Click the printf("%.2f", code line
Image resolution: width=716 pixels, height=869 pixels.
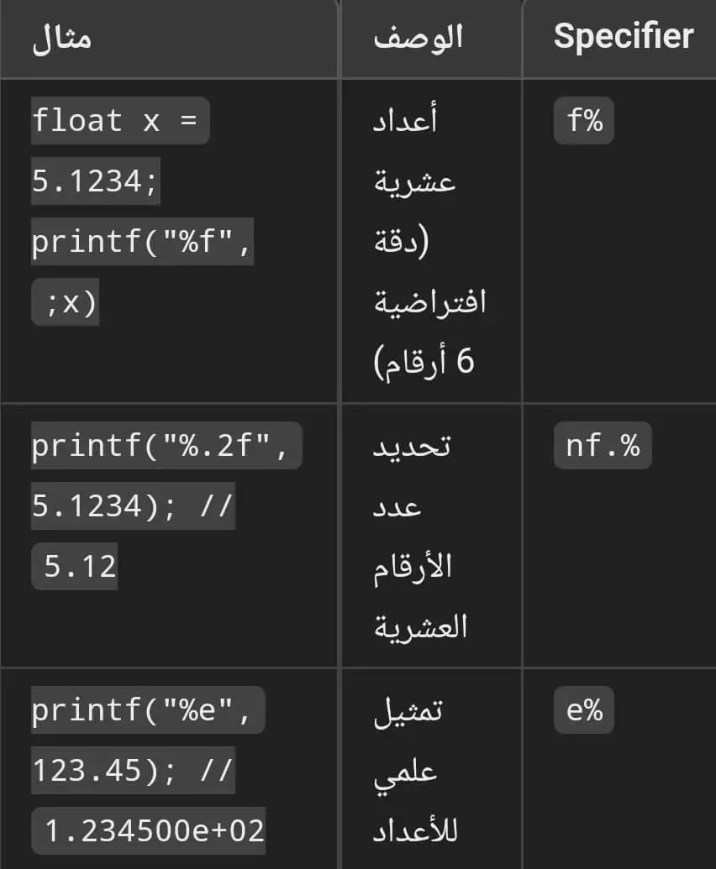pos(166,445)
